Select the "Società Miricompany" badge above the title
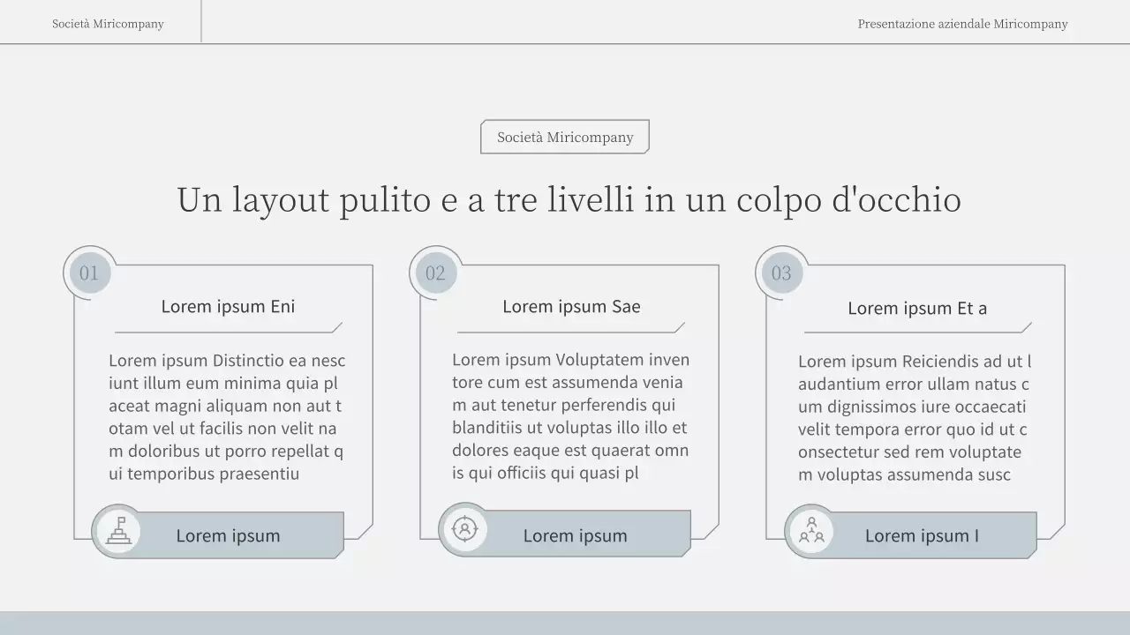 click(x=565, y=137)
